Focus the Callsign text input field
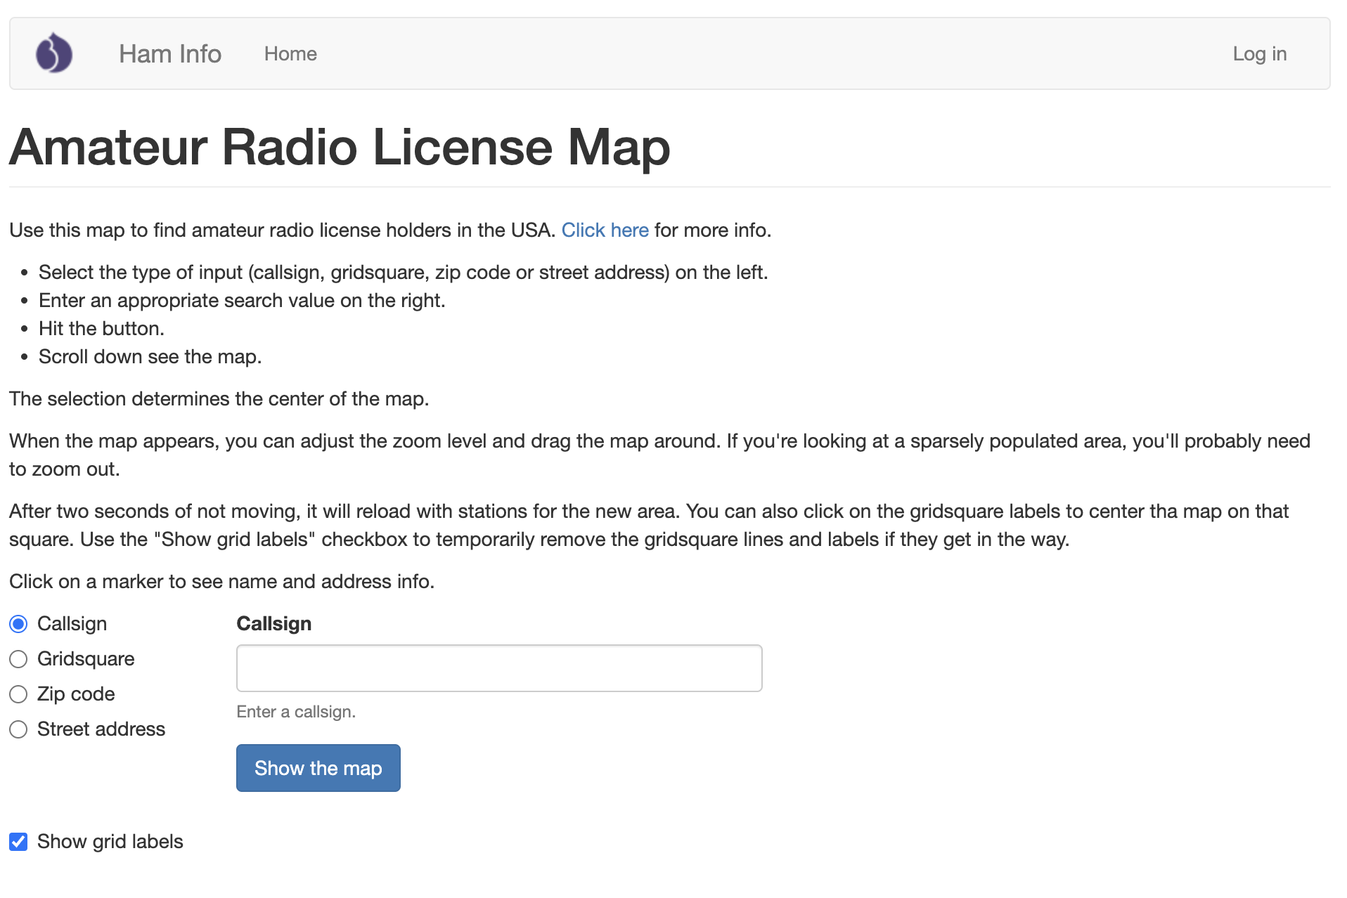 coord(499,668)
